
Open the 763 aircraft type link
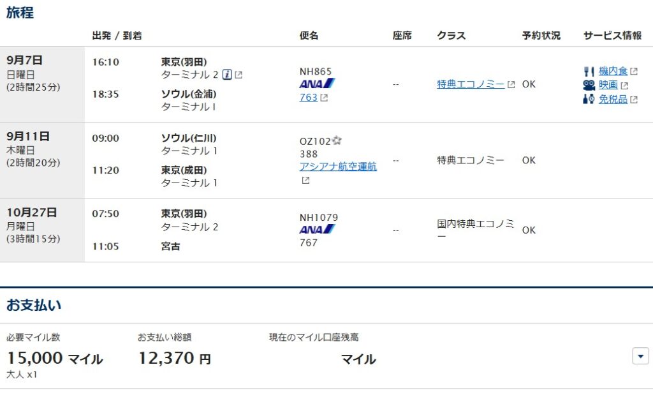(308, 98)
